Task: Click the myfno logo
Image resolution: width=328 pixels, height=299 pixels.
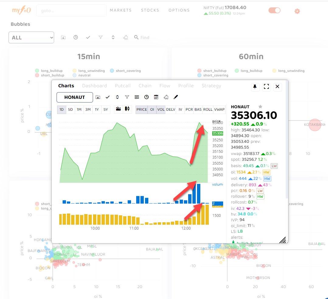Action: (22, 10)
